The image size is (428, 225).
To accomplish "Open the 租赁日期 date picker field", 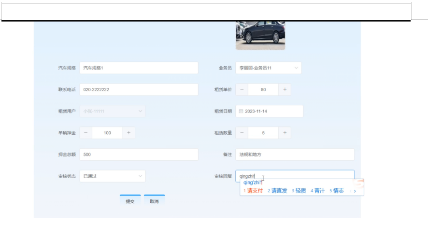I will pyautogui.click(x=270, y=111).
